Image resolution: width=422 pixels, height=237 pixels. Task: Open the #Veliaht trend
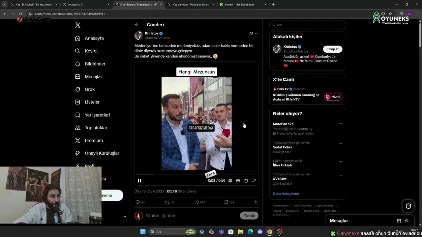pyautogui.click(x=280, y=179)
